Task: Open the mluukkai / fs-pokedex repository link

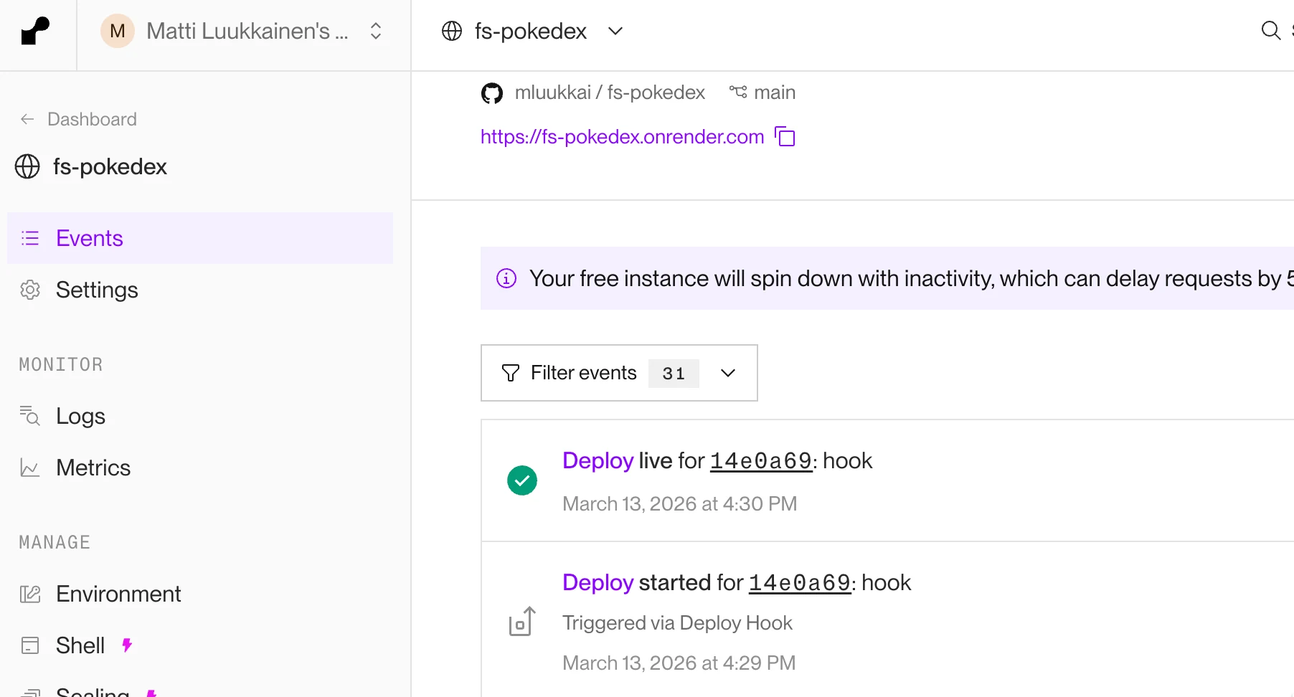Action: click(610, 93)
